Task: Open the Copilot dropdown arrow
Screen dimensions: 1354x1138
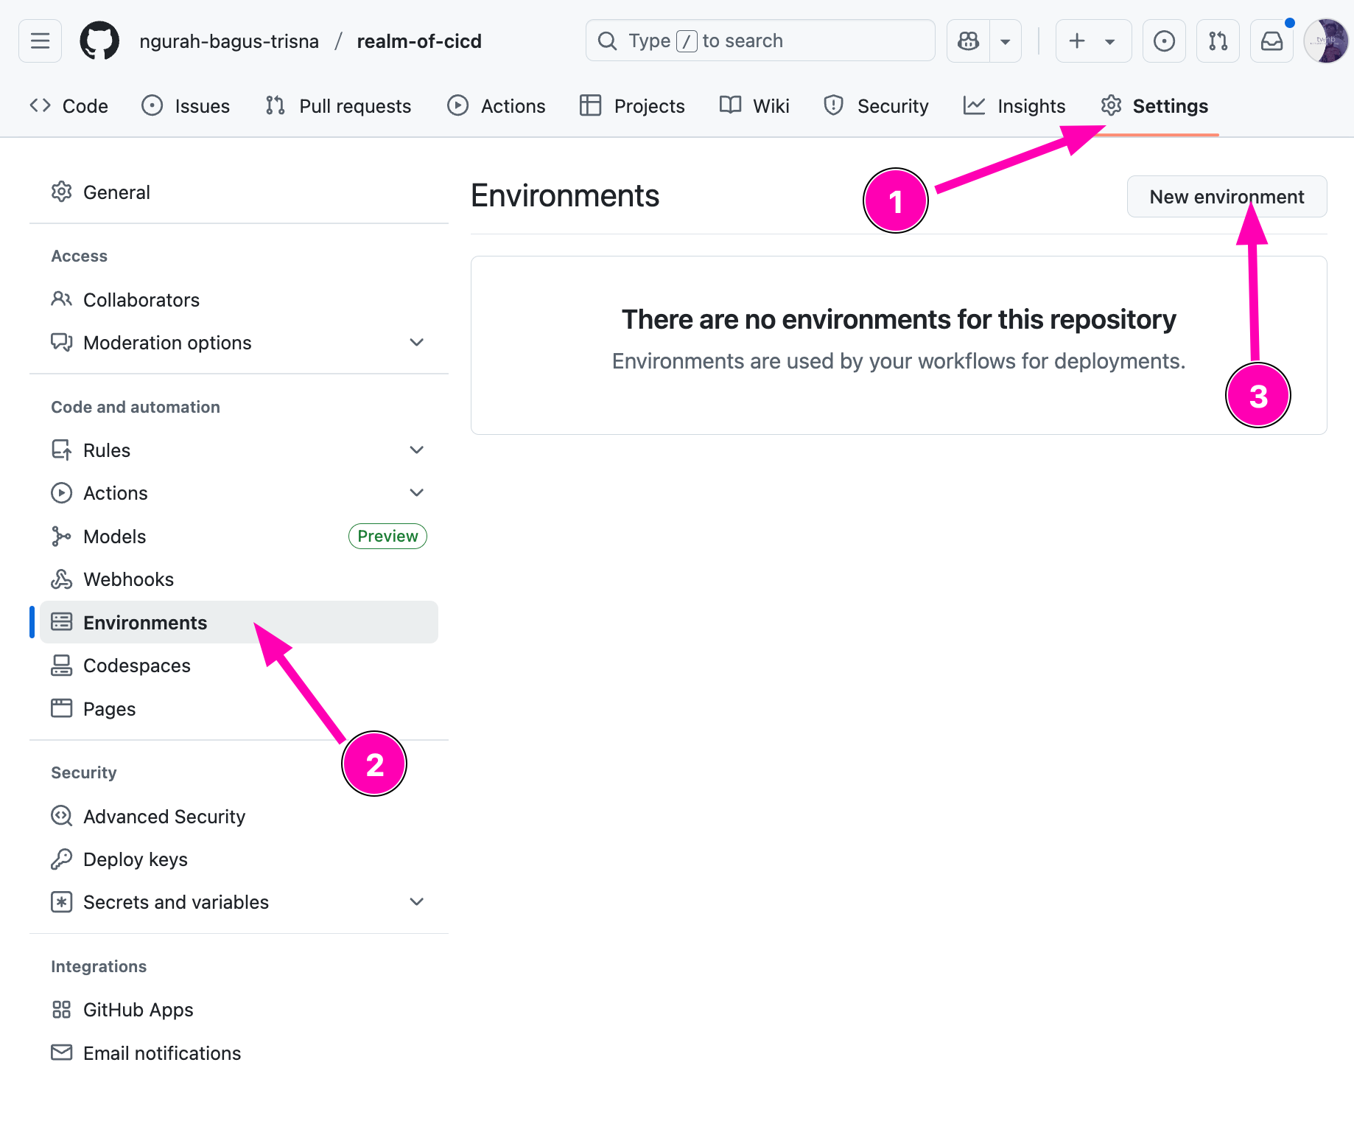Action: pos(1005,41)
